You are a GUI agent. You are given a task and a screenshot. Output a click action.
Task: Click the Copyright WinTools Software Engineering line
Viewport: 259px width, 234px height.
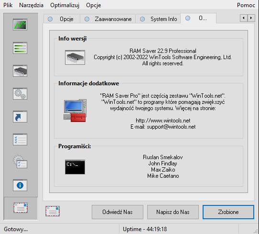point(162,57)
